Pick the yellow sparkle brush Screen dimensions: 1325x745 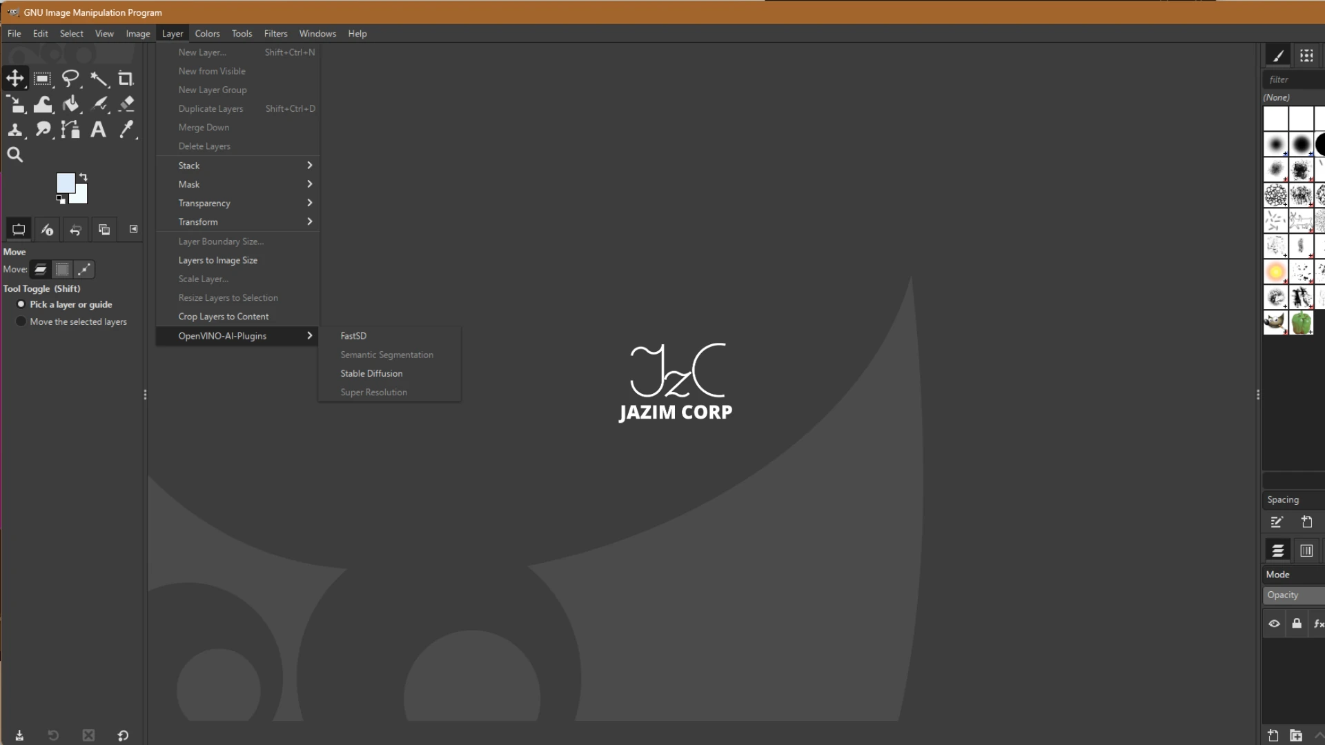click(1276, 272)
